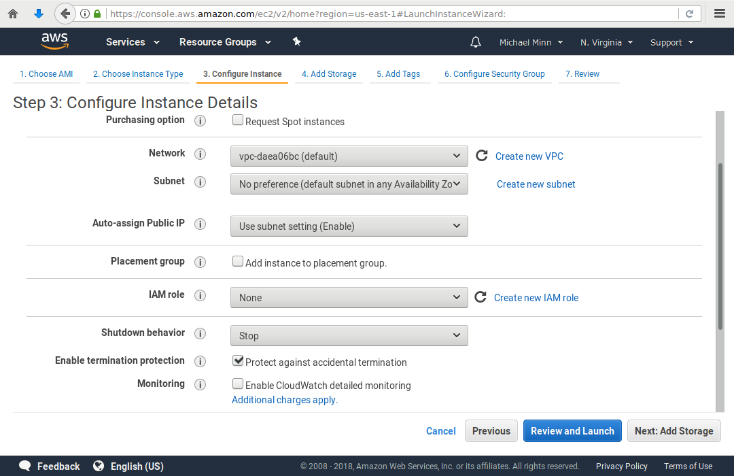Switch to 6. Configure Security Group tab
Screen dimensions: 734x476
coord(494,74)
